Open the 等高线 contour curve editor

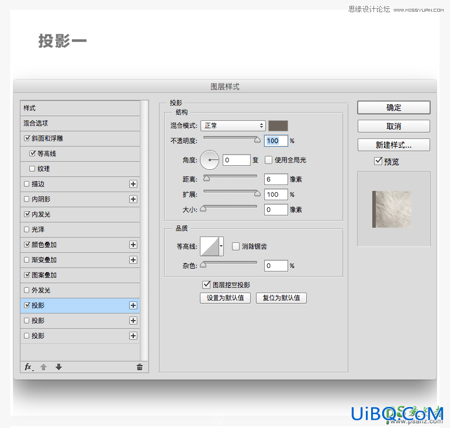(x=209, y=246)
